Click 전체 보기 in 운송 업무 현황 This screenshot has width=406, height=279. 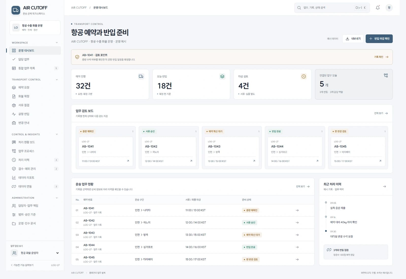[x=303, y=186]
